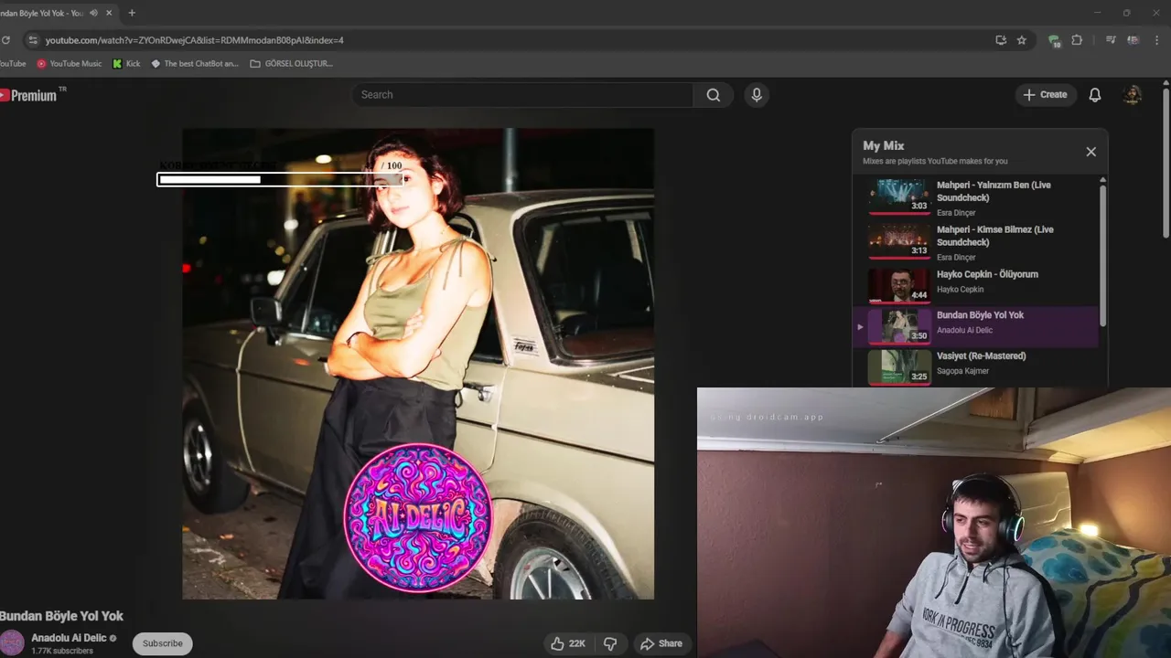Open the Create menu button
1171x658 pixels.
coord(1045,94)
